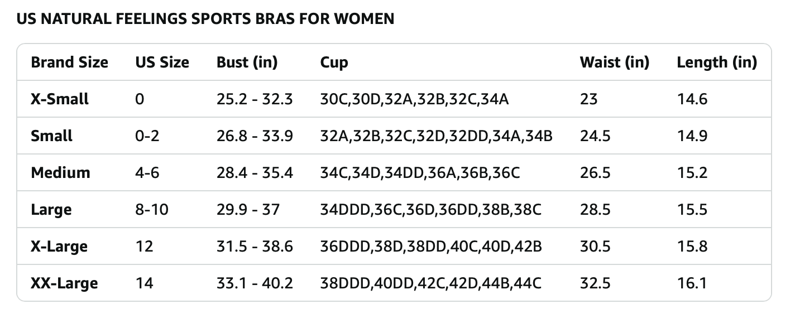Screen dimensions: 795x328
Task: Click the US Size column header
Action: (162, 62)
